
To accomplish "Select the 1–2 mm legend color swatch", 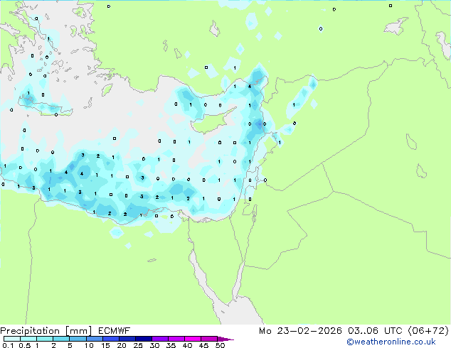I will coord(45,339).
